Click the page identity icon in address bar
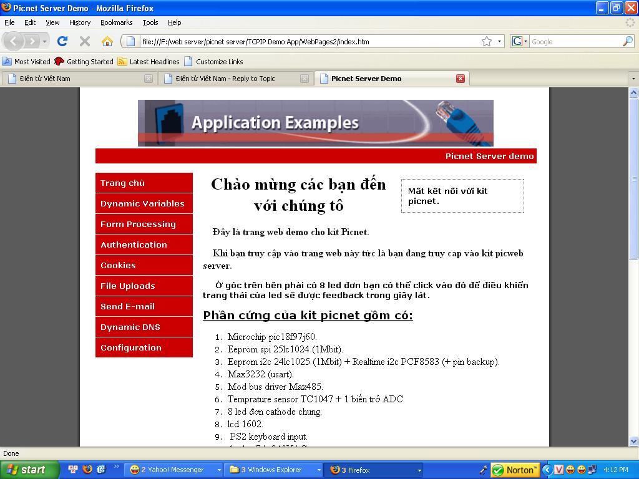 [x=130, y=41]
